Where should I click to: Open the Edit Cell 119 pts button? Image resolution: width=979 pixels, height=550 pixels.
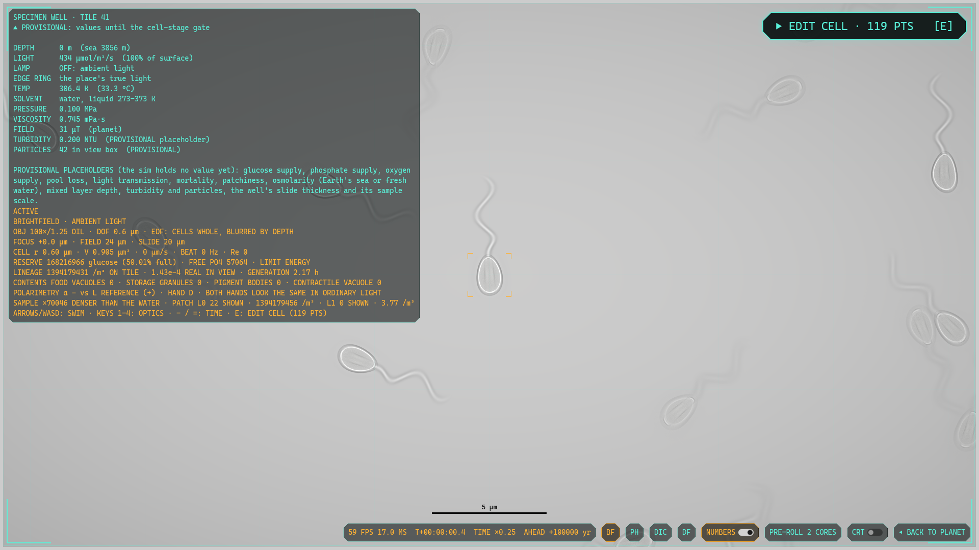[864, 26]
